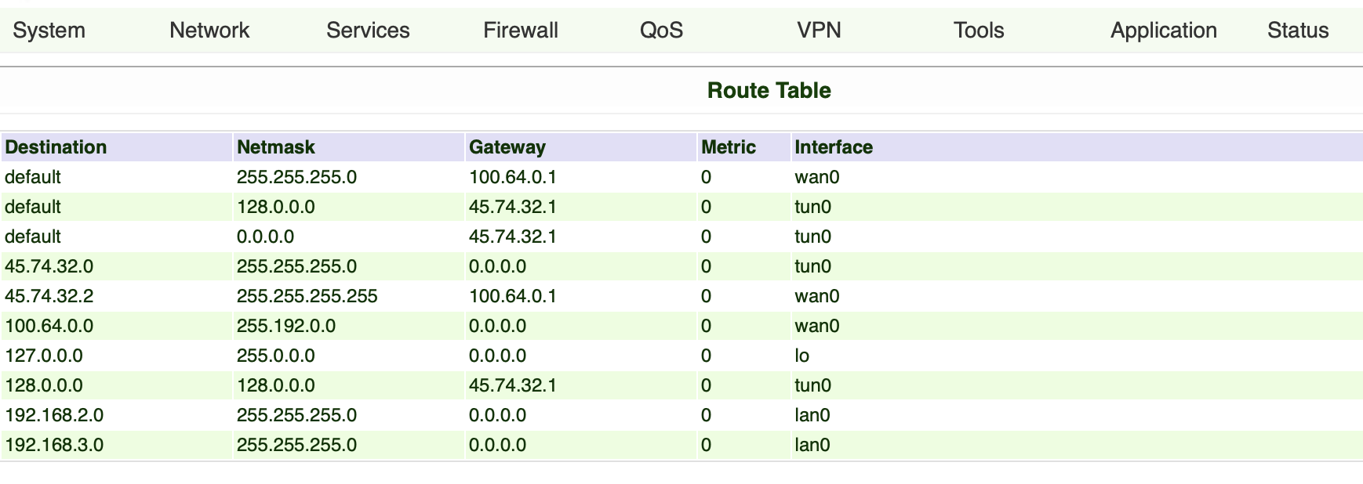The height and width of the screenshot is (484, 1363).
Task: Open the Firewall menu
Action: (521, 31)
